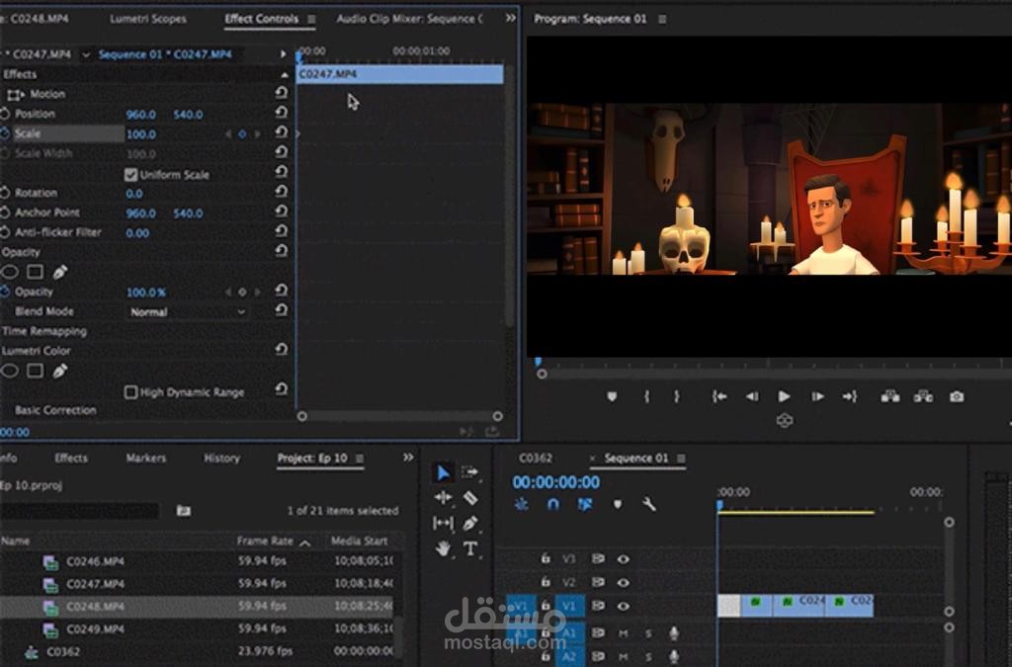This screenshot has width=1012, height=667.
Task: Select the Razor tool
Action: (470, 497)
